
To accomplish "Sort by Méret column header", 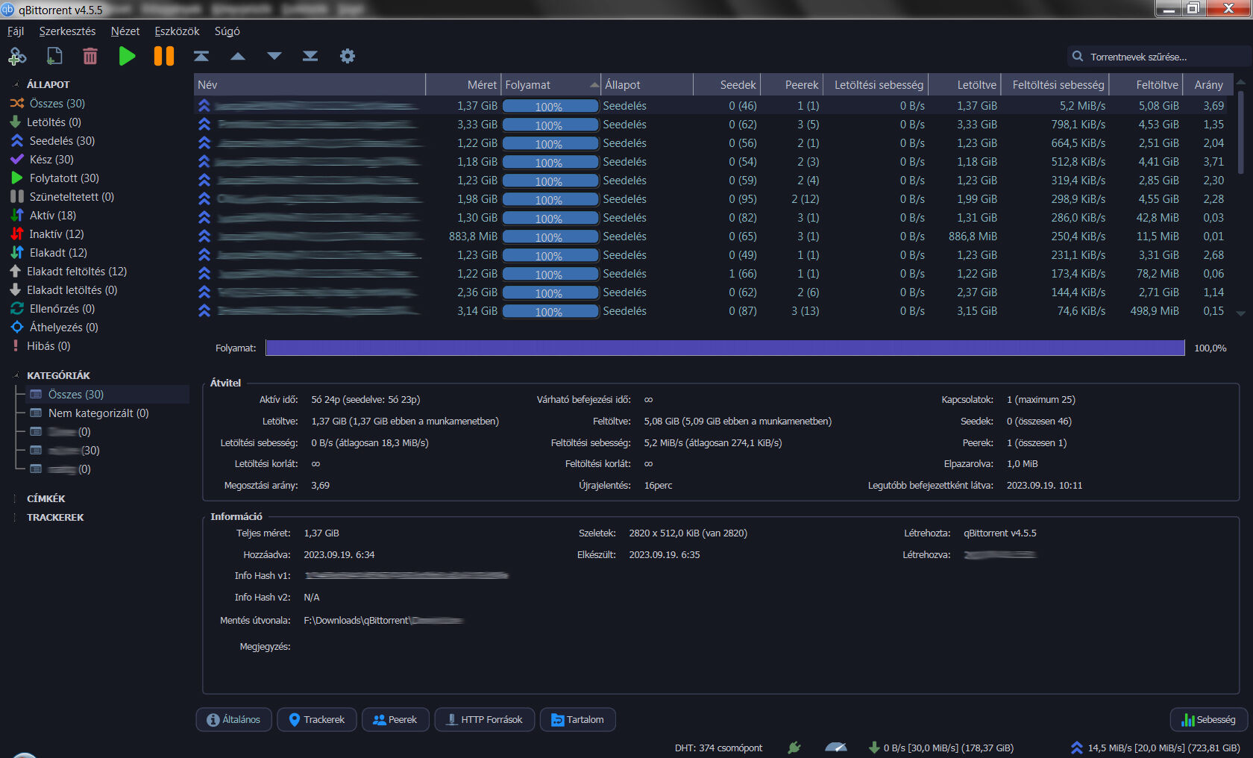I will [x=463, y=85].
